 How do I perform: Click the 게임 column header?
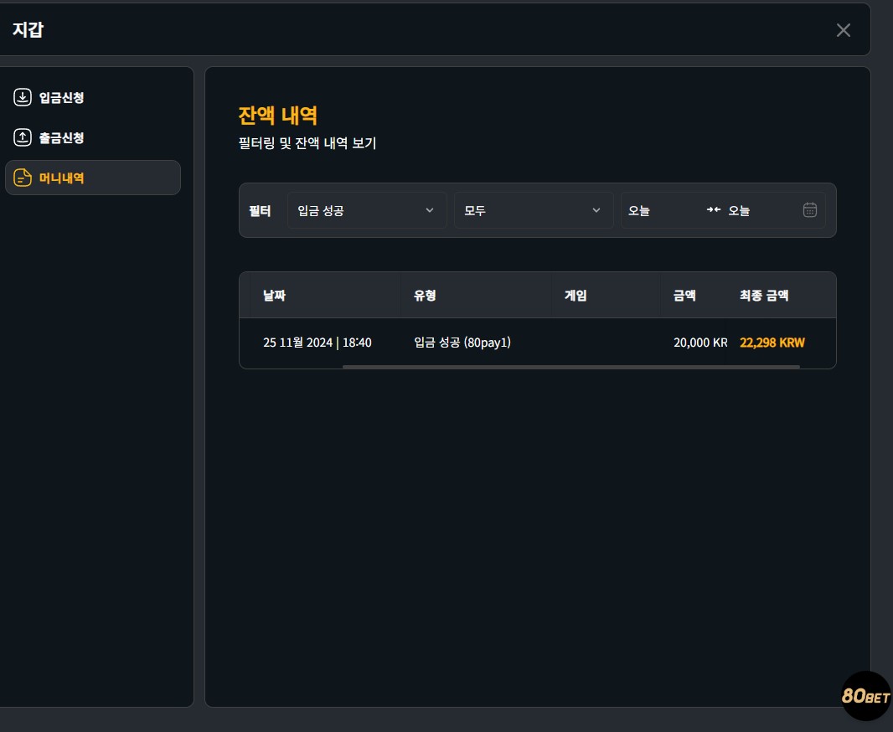[576, 296]
